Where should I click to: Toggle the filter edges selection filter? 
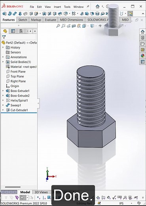pyautogui.click(x=44, y=198)
